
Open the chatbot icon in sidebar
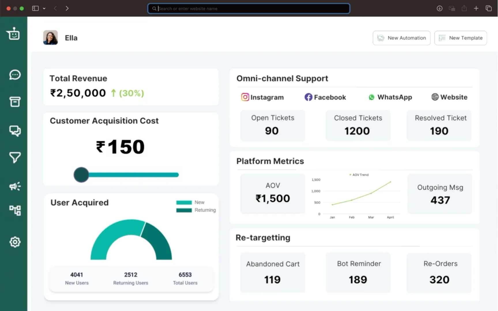pyautogui.click(x=13, y=34)
